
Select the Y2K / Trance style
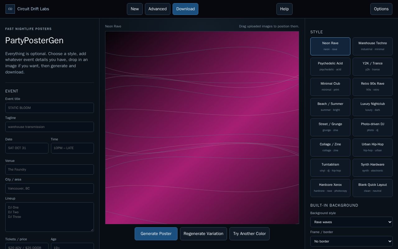tap(373, 67)
